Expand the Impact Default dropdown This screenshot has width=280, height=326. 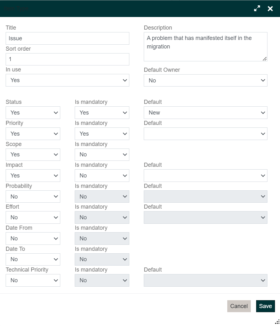(206, 176)
